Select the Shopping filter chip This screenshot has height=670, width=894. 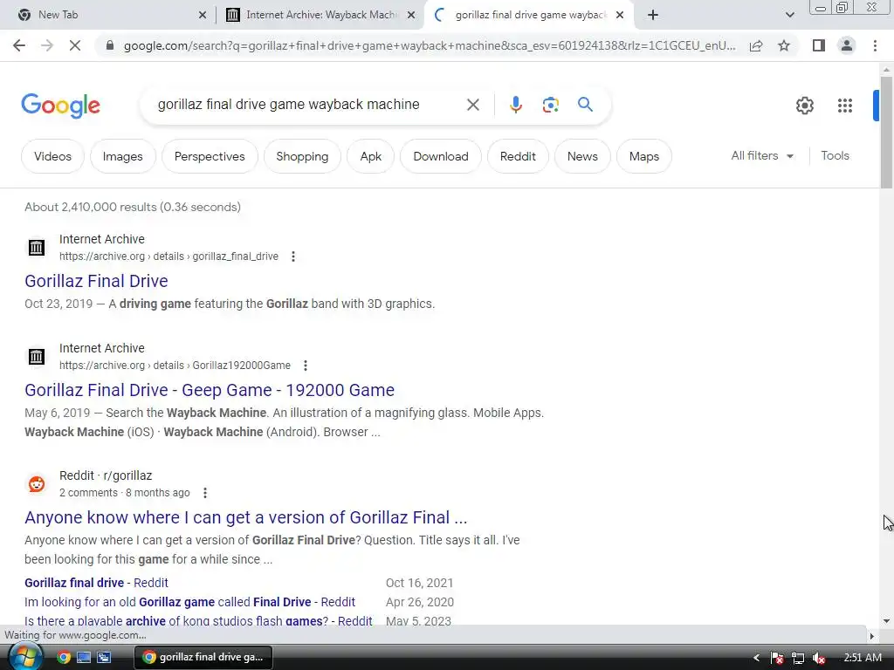tap(302, 156)
